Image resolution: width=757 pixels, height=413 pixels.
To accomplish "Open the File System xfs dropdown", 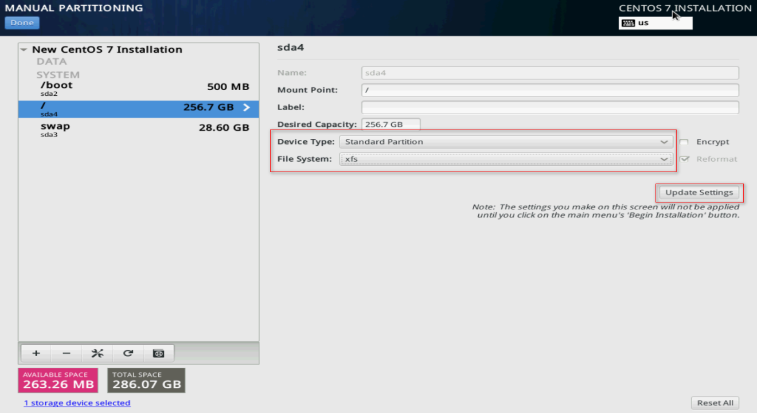I will [x=506, y=159].
